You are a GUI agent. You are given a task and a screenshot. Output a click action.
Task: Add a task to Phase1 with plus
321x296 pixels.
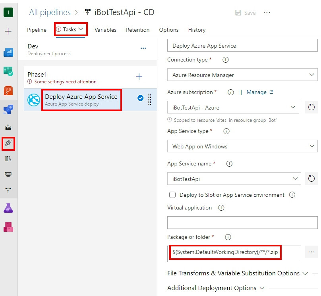[x=139, y=77]
